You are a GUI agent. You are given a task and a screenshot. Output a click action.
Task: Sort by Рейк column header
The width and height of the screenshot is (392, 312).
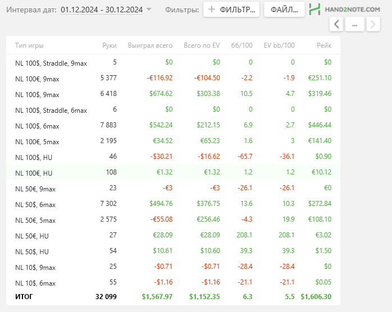coord(324,45)
